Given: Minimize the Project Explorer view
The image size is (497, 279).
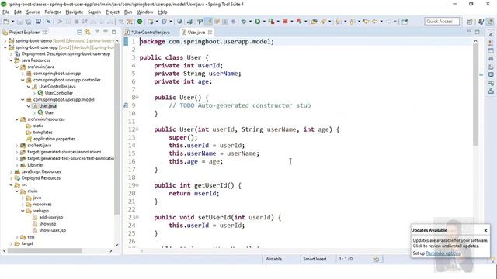Looking at the screenshot, I should [x=106, y=32].
